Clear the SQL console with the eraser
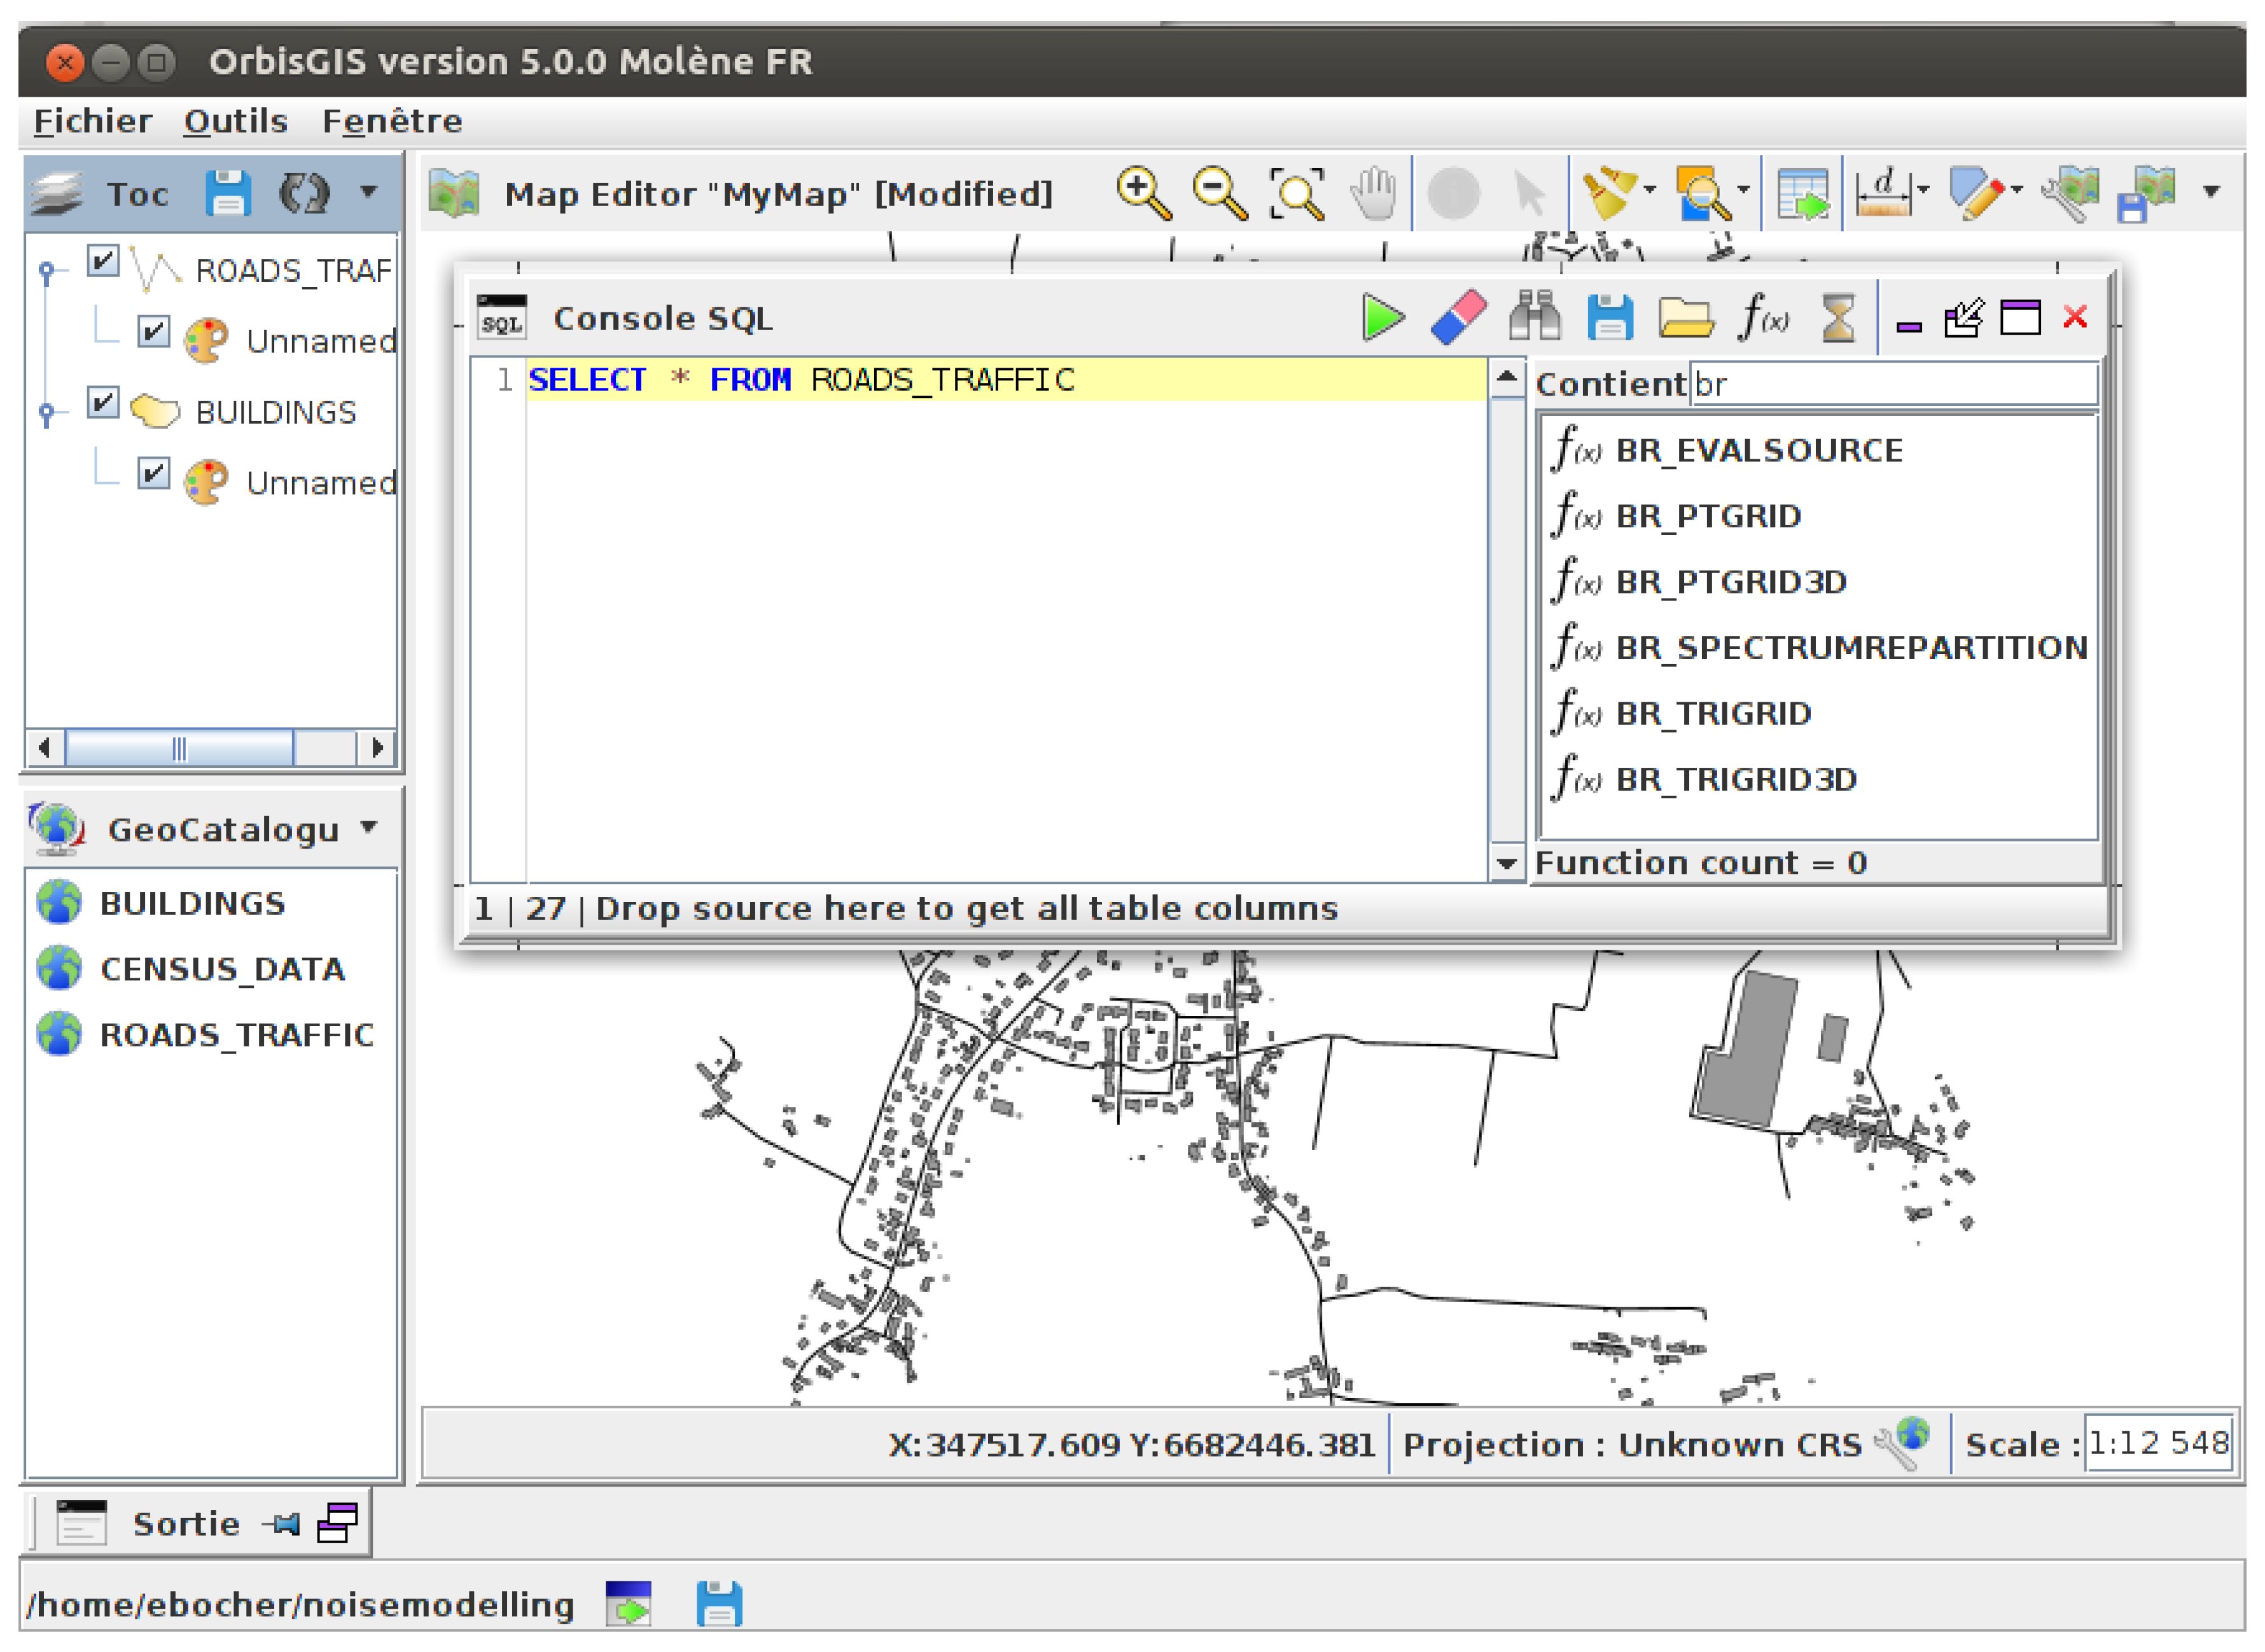The width and height of the screenshot is (2265, 1652). point(1459,318)
